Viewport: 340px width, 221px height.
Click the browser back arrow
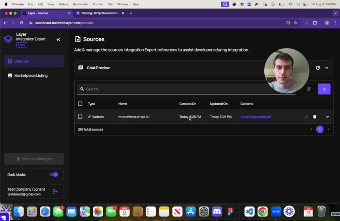pos(5,23)
